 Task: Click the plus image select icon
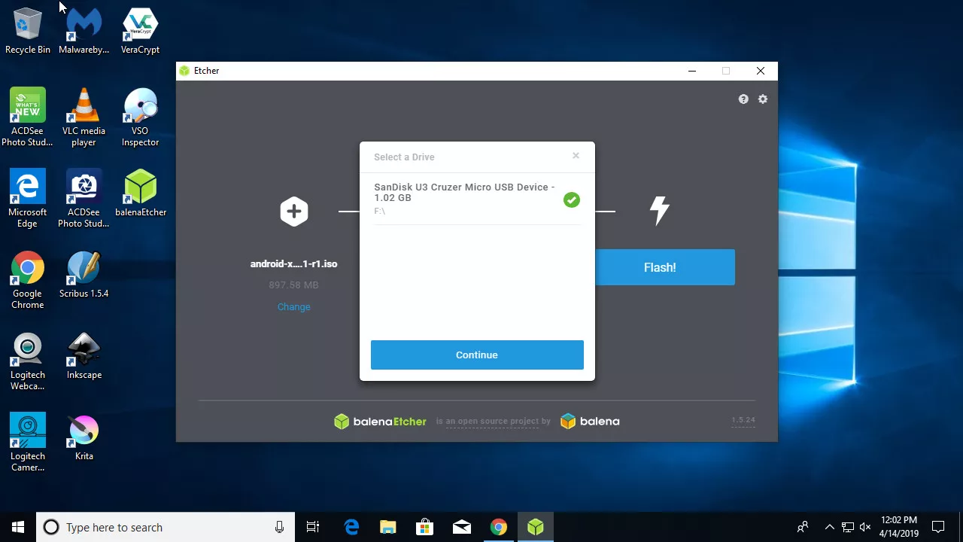pos(294,212)
